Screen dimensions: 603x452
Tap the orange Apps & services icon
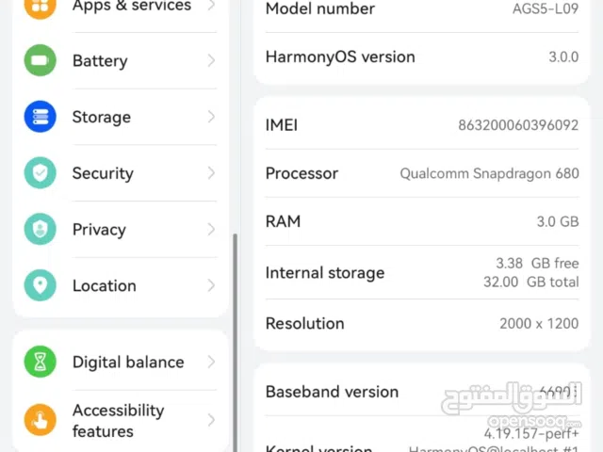(40, 7)
